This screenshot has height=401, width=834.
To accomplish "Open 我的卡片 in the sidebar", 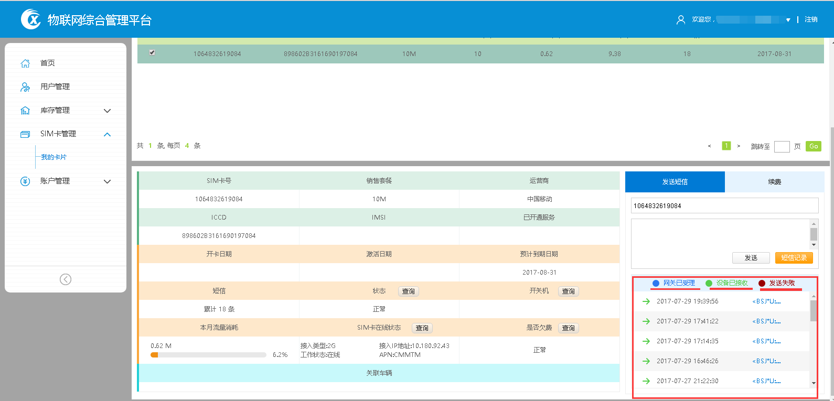I will (54, 157).
